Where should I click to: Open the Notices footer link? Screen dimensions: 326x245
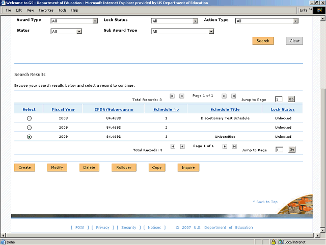(154, 228)
